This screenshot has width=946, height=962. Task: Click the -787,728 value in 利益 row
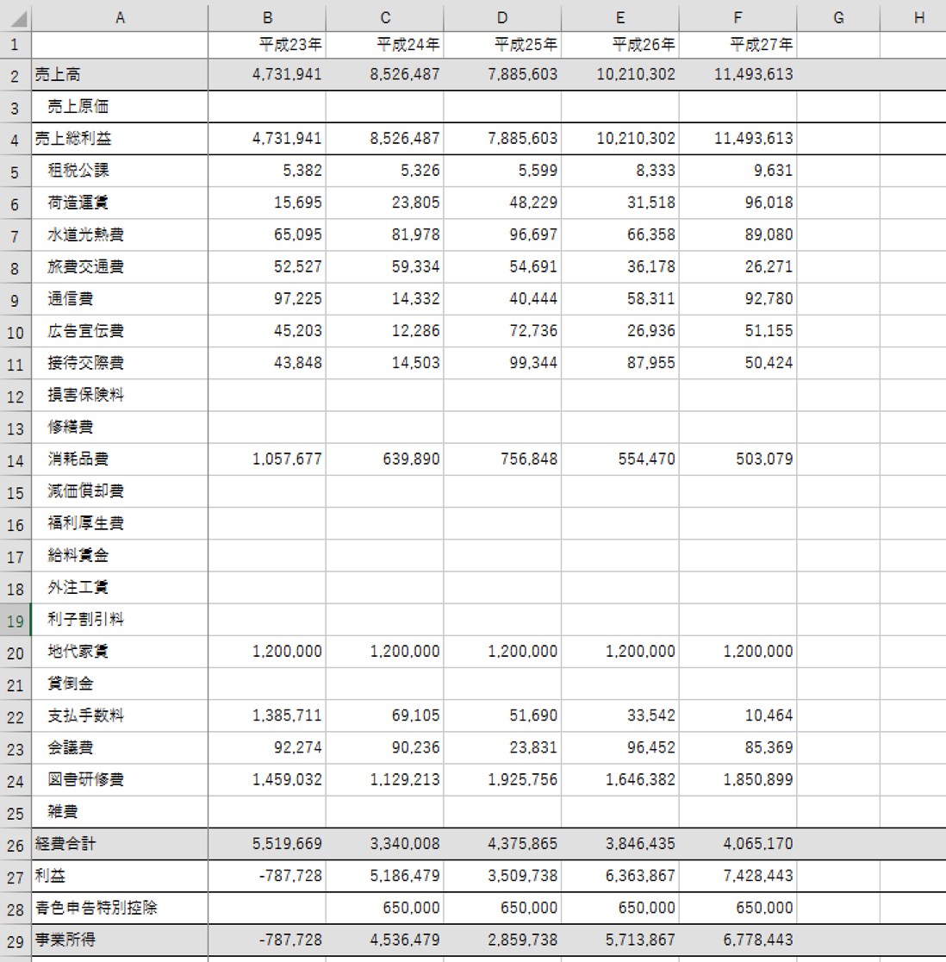(x=290, y=876)
